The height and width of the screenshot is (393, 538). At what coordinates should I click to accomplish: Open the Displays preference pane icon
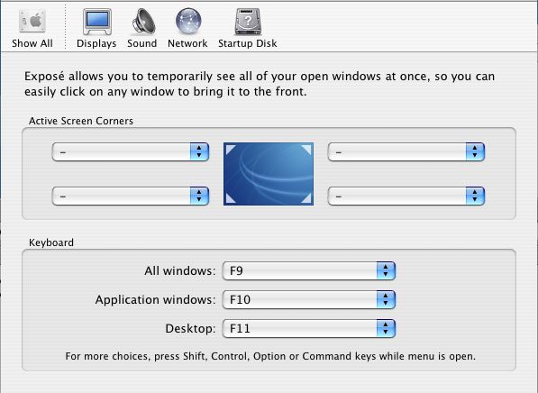(x=97, y=22)
